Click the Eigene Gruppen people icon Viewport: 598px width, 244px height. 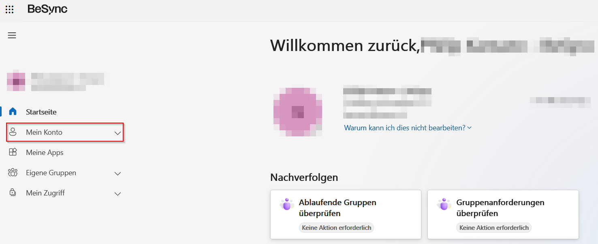pyautogui.click(x=13, y=172)
